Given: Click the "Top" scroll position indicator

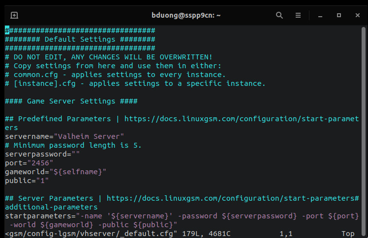Looking at the screenshot, I should [x=347, y=234].
